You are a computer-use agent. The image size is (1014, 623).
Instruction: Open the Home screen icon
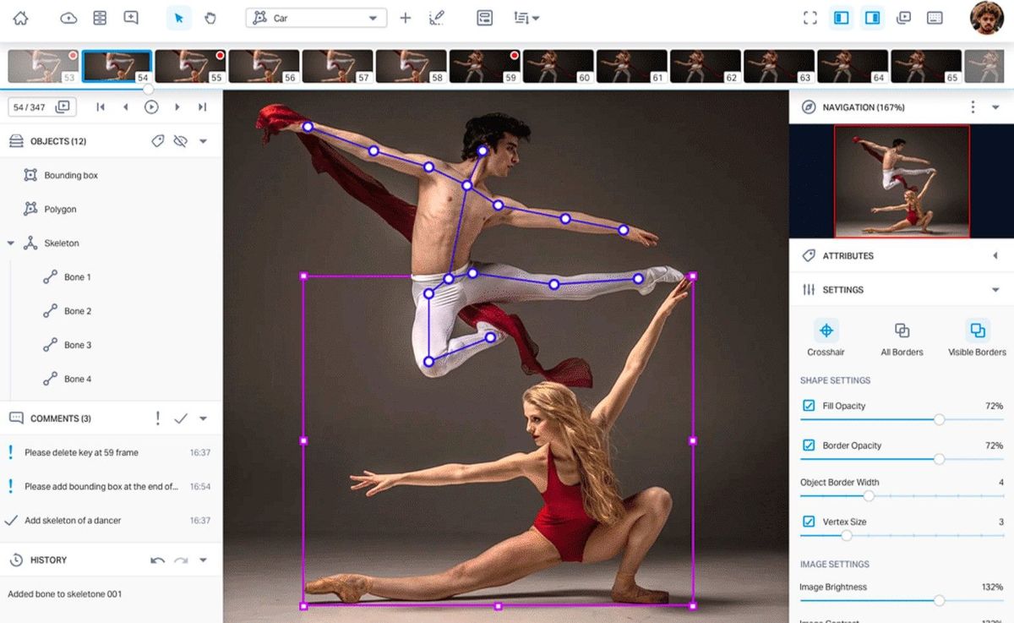[x=19, y=17]
